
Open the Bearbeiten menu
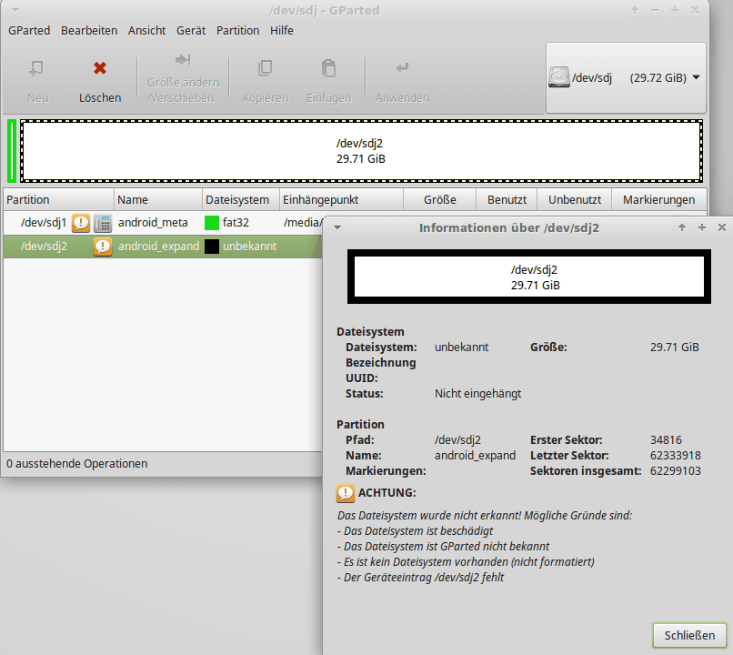89,30
